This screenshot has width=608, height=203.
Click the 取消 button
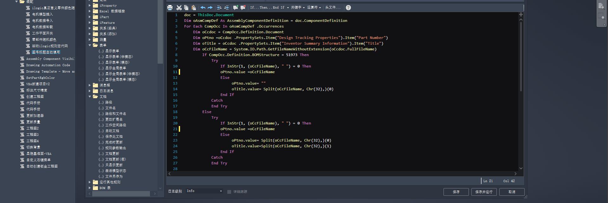pos(512,192)
